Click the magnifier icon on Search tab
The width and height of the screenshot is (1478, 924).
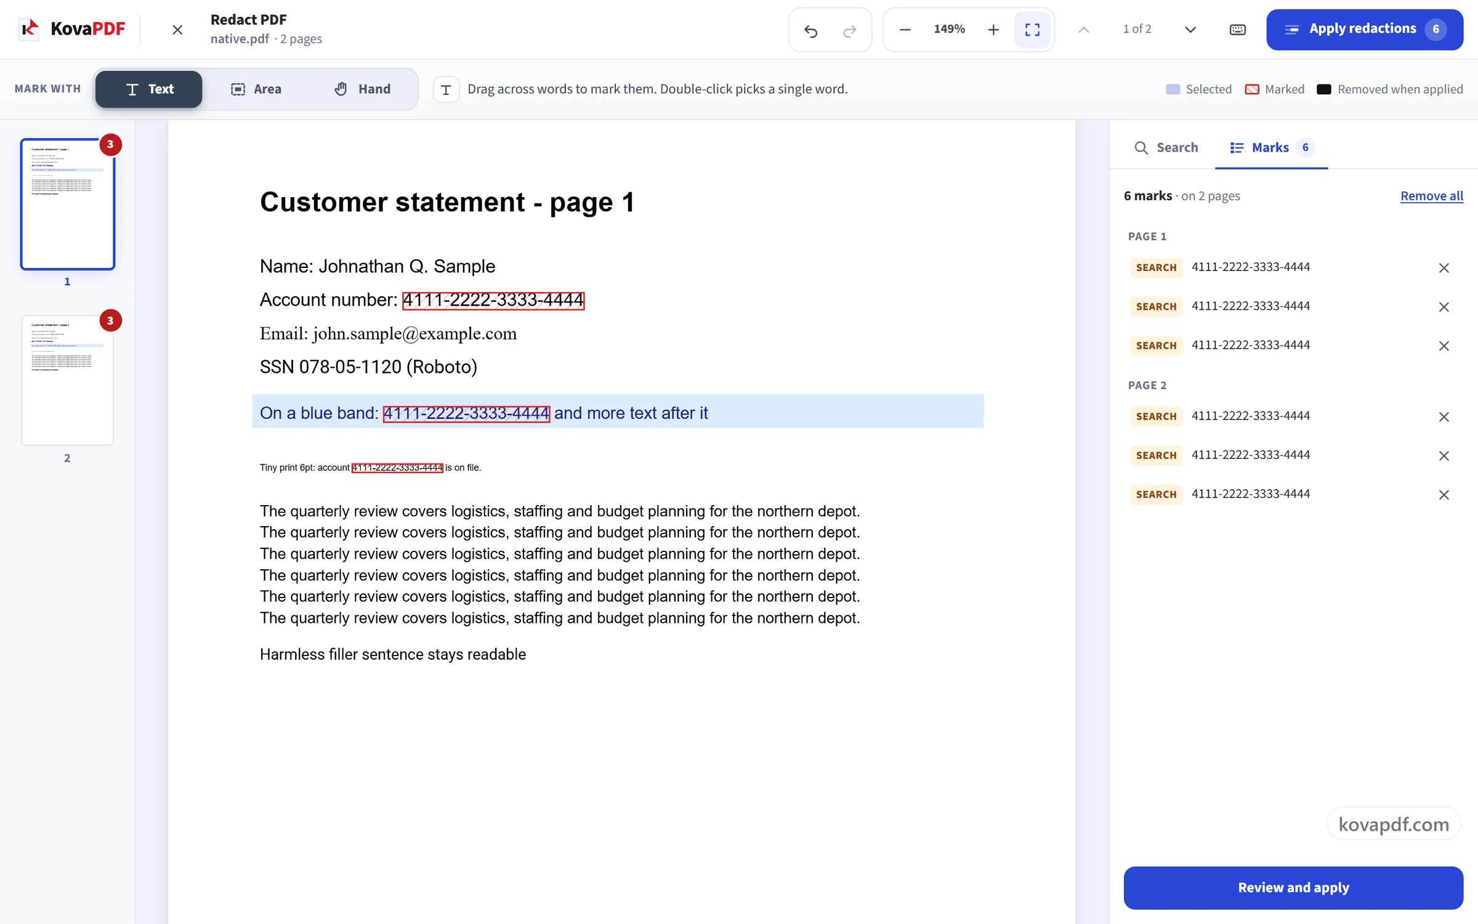click(1141, 148)
